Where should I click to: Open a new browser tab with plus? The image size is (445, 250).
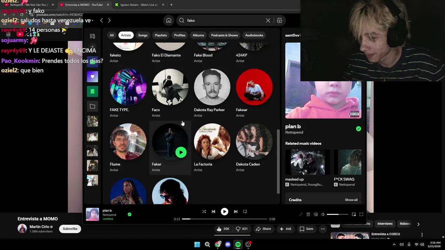pos(171,5)
